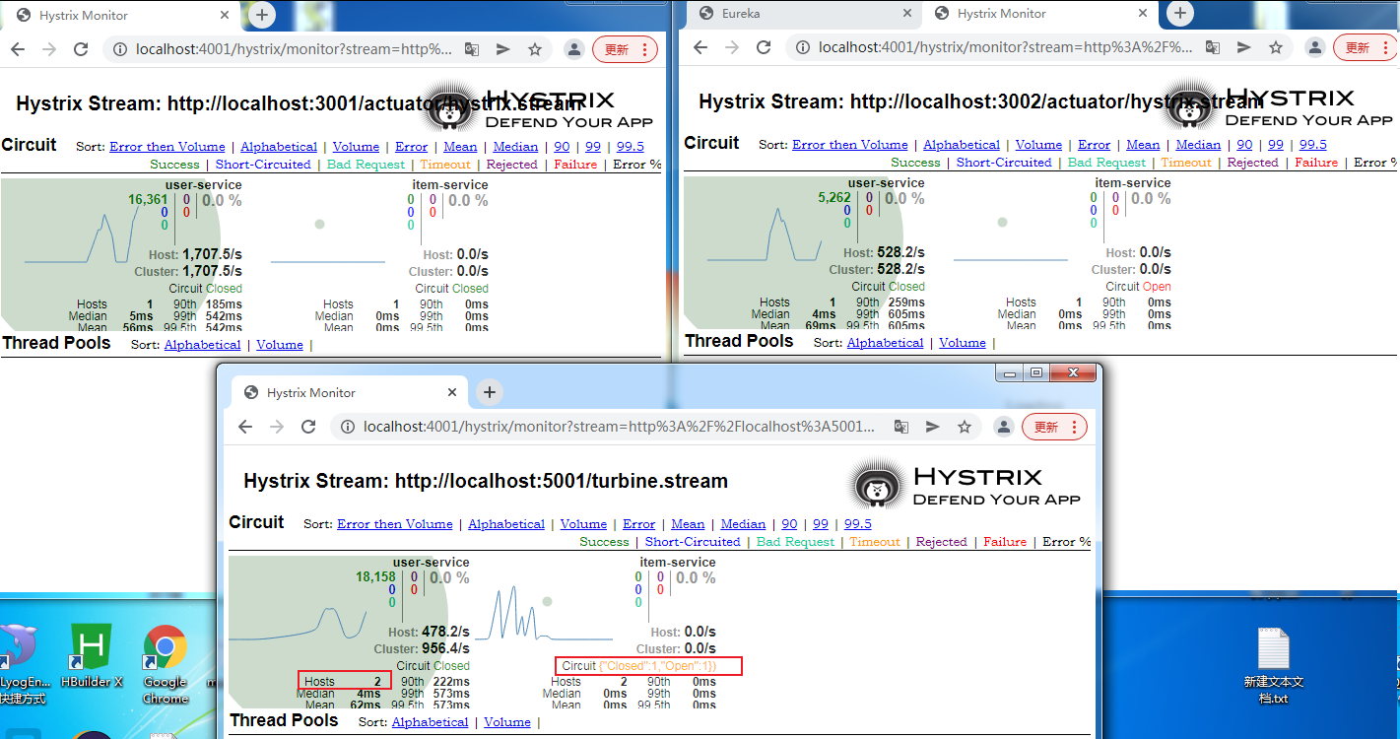The image size is (1400, 739).
Task: Sort circuits by 99.5 in top-right window
Action: pyautogui.click(x=1313, y=145)
